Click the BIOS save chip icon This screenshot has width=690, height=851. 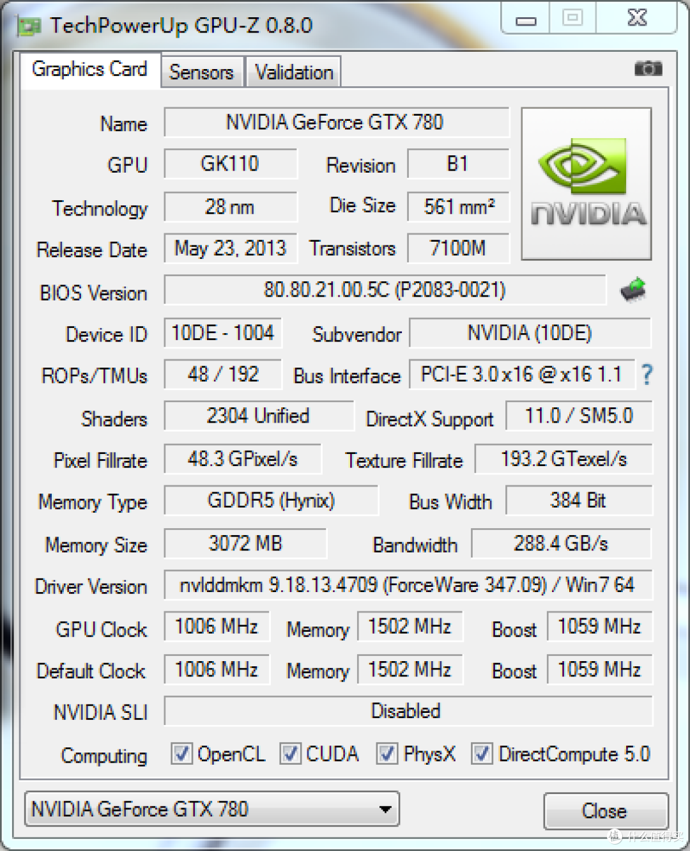(x=633, y=290)
